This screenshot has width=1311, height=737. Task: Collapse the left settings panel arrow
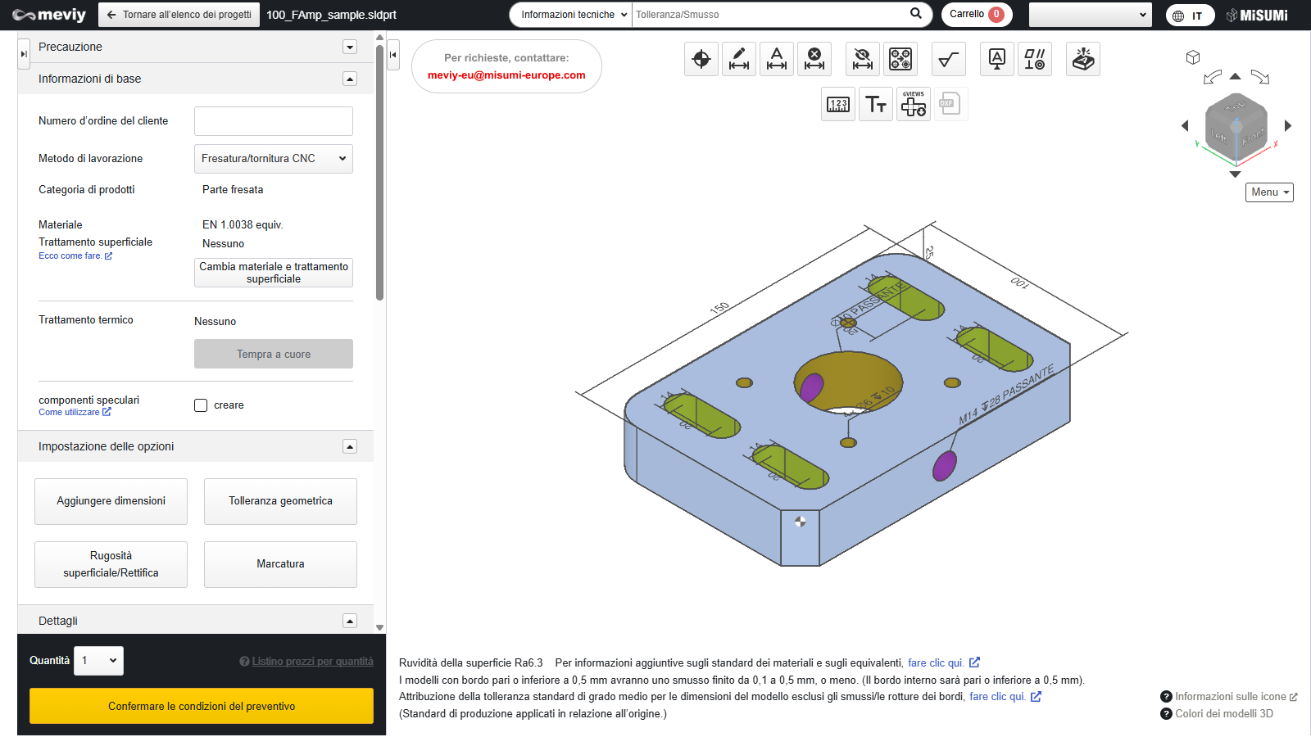click(x=393, y=55)
